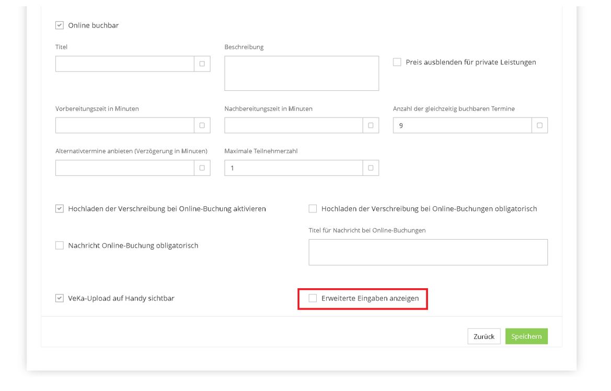Click the Zurück button
The width and height of the screenshot is (611, 391).
pyautogui.click(x=484, y=337)
